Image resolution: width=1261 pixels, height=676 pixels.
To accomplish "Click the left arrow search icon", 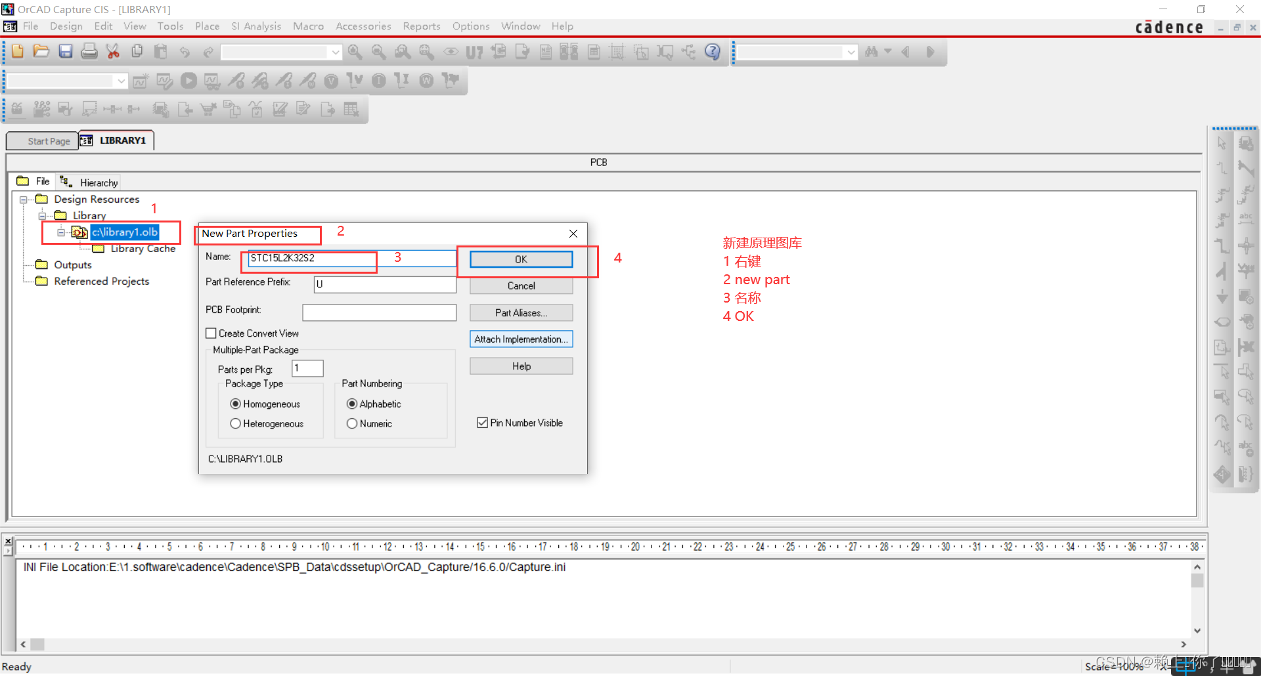I will click(906, 51).
